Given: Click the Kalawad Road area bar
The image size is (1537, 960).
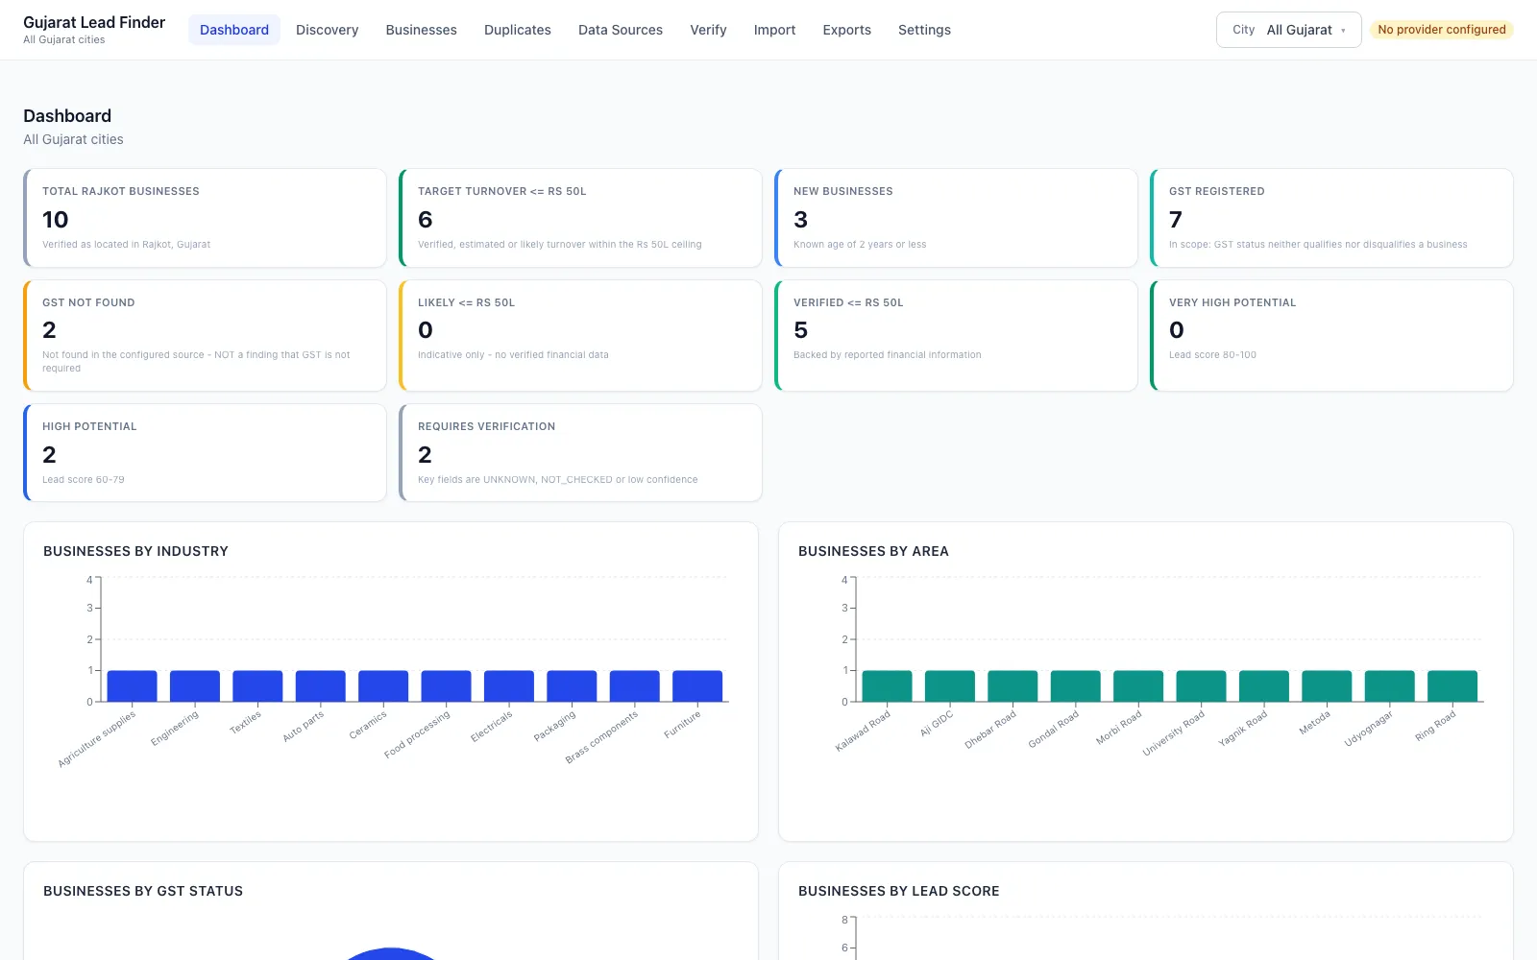Looking at the screenshot, I should point(887,686).
